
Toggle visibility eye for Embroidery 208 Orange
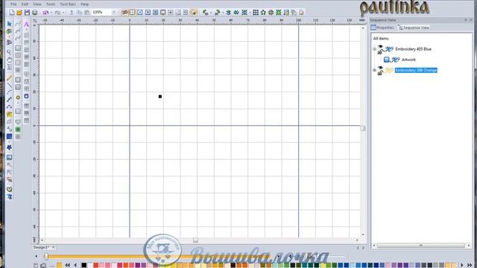(380, 68)
